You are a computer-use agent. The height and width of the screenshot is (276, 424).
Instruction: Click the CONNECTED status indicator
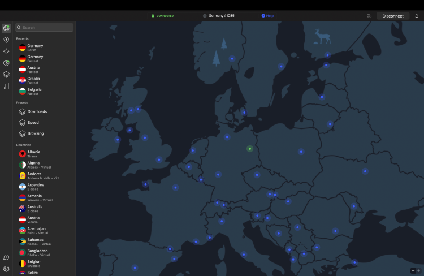point(162,16)
